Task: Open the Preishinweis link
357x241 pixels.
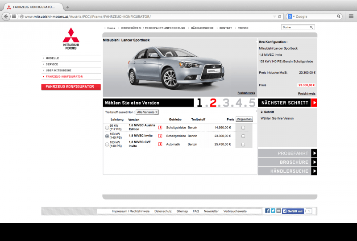Action: pos(307,94)
